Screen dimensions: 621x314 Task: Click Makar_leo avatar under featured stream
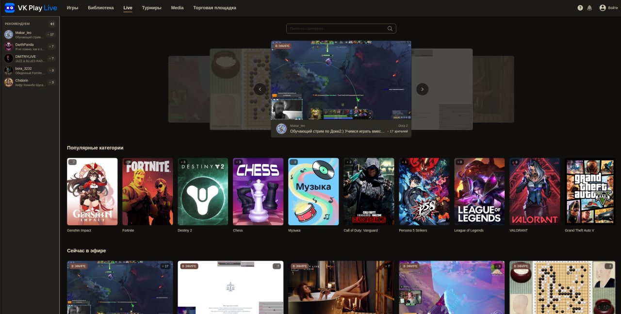(281, 129)
